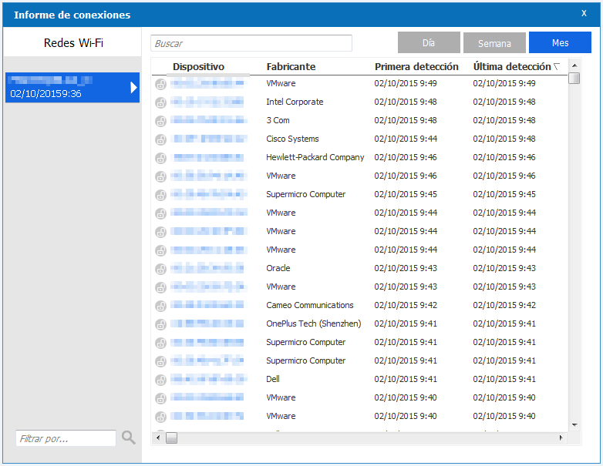Click the vertical scrollbar thumb
This screenshot has width=603, height=466.
click(x=574, y=78)
